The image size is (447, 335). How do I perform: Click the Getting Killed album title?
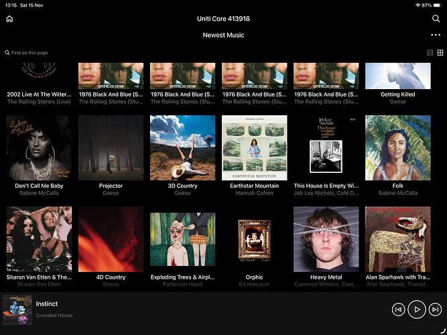tap(398, 94)
